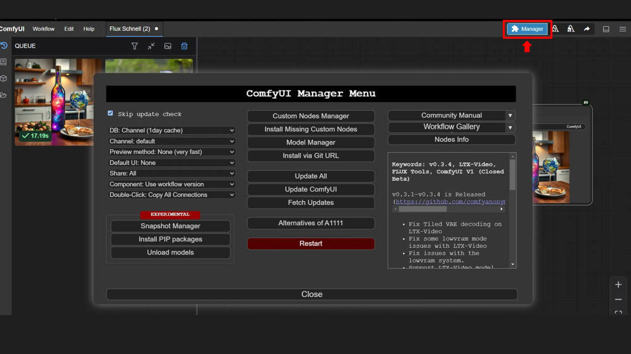Open Custom Nodes Manager
Viewport: 631px width, 354px height.
pos(311,115)
